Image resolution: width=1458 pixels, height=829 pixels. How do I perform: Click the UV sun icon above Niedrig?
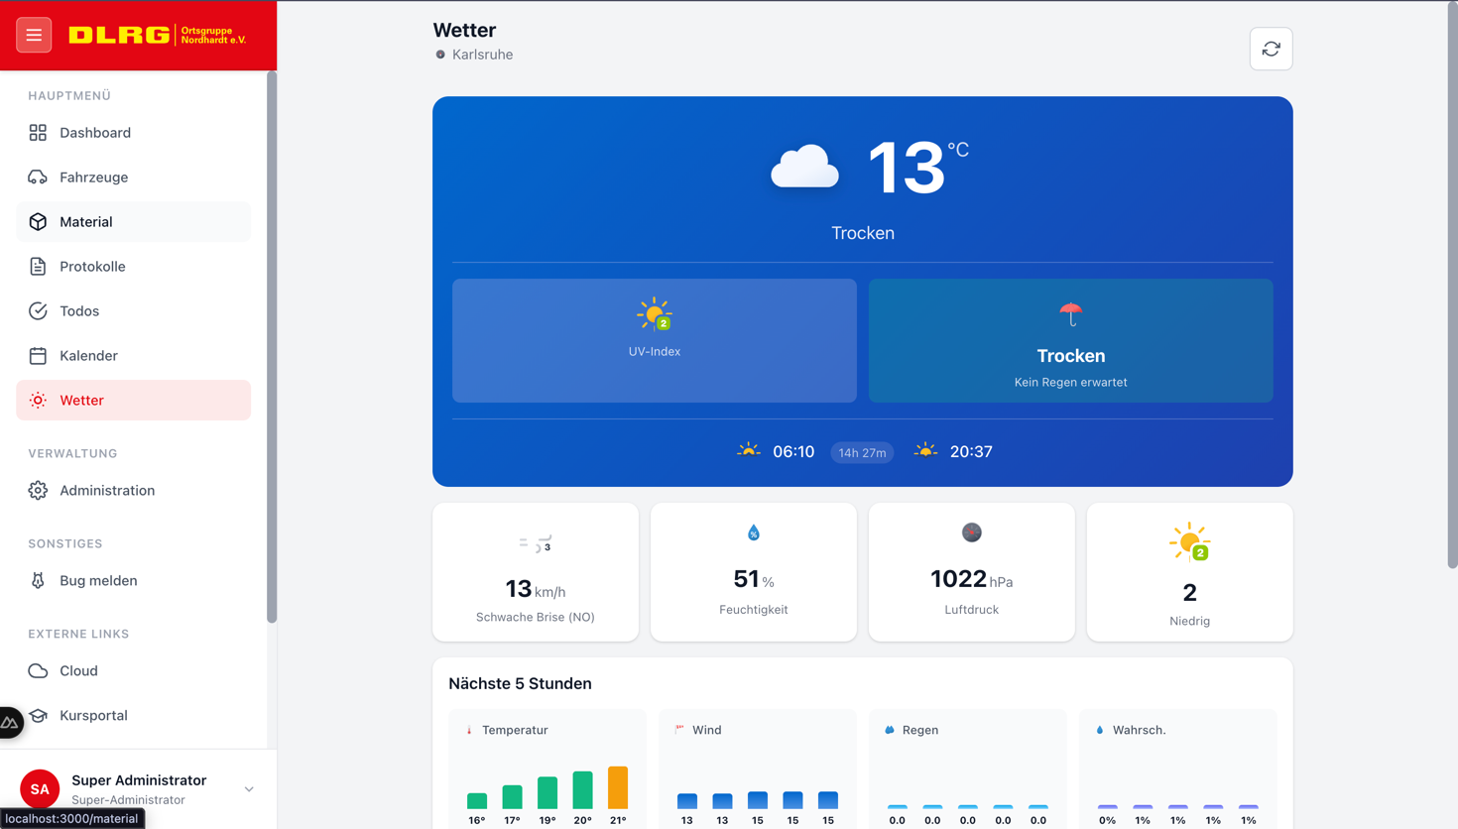(x=1189, y=542)
